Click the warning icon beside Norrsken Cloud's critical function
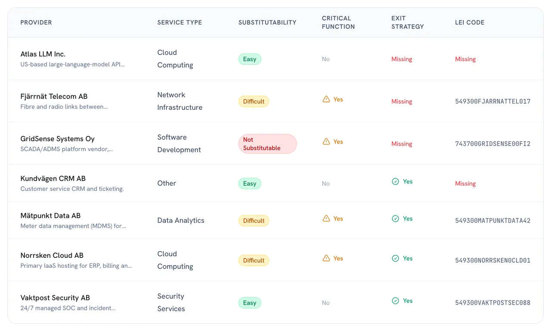 [x=326, y=258]
